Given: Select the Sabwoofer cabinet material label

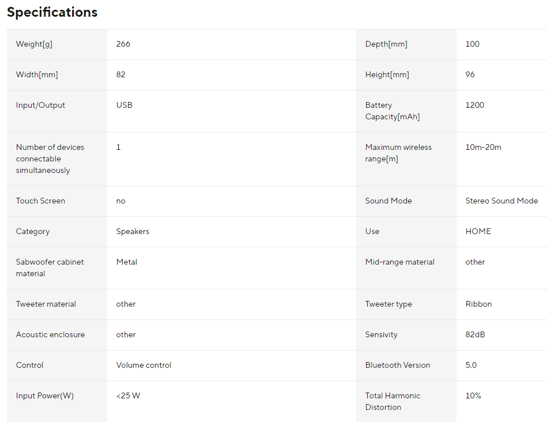Looking at the screenshot, I should point(50,267).
